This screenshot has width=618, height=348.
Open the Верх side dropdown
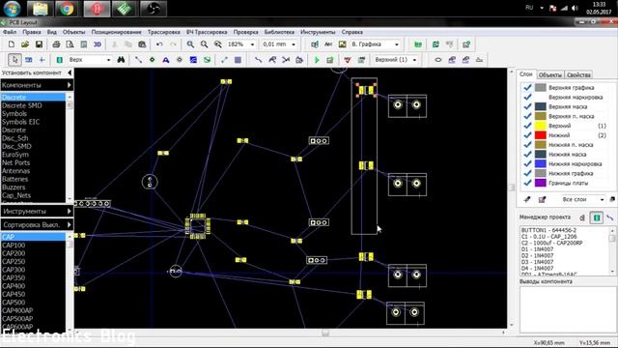click(x=108, y=60)
